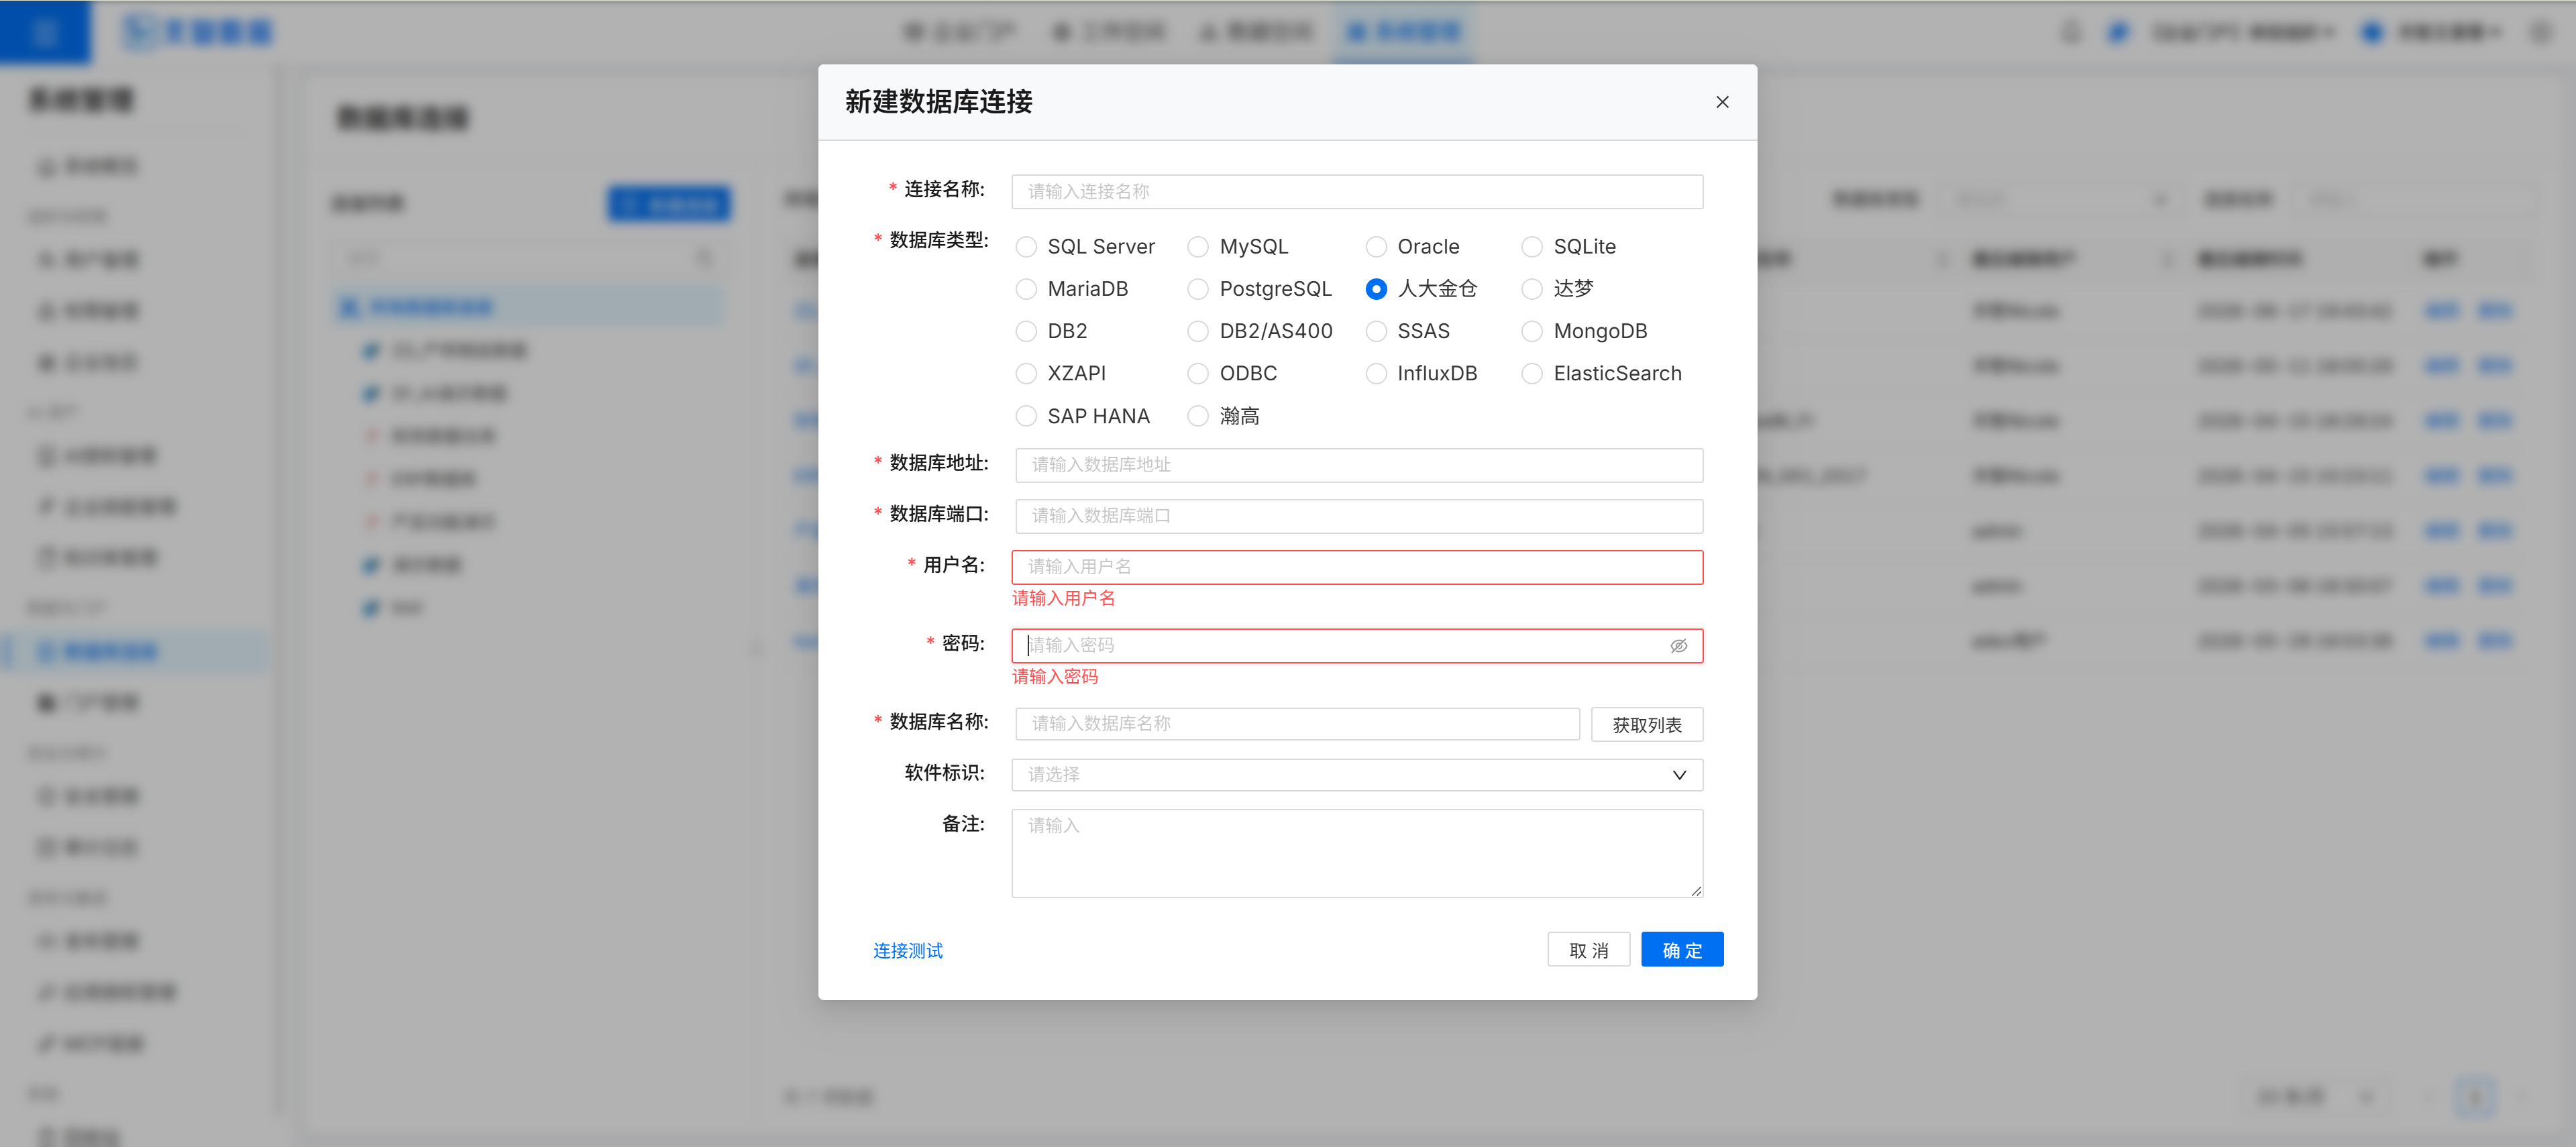Screen dimensions: 2576x1147
Task: Cancel with the 取消 button
Action: [1588, 950]
